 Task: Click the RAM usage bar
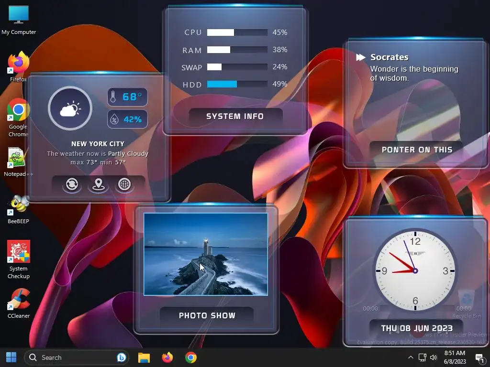pos(237,50)
